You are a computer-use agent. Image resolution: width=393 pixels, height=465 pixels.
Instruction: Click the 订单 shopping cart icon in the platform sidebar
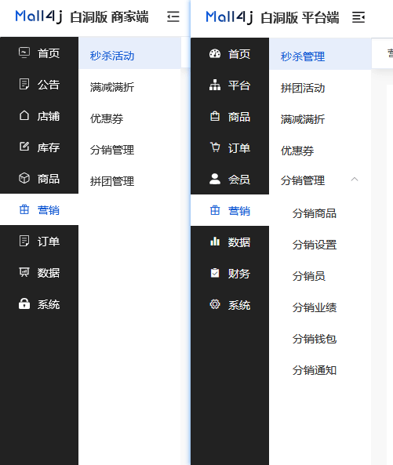pos(215,147)
